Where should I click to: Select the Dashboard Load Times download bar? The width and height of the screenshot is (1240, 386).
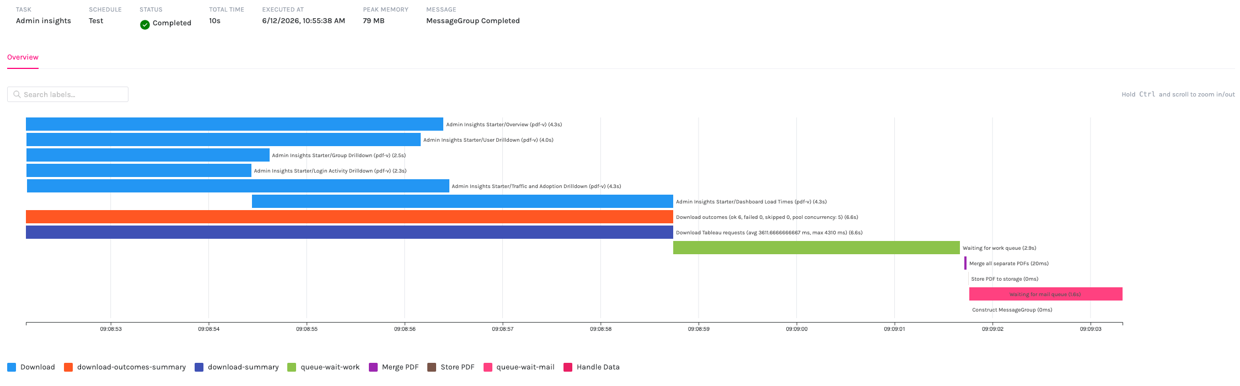tap(463, 201)
